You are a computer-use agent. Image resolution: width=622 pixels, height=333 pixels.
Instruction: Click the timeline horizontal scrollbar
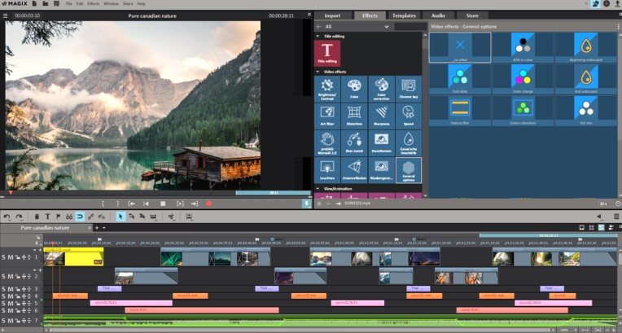point(300,330)
